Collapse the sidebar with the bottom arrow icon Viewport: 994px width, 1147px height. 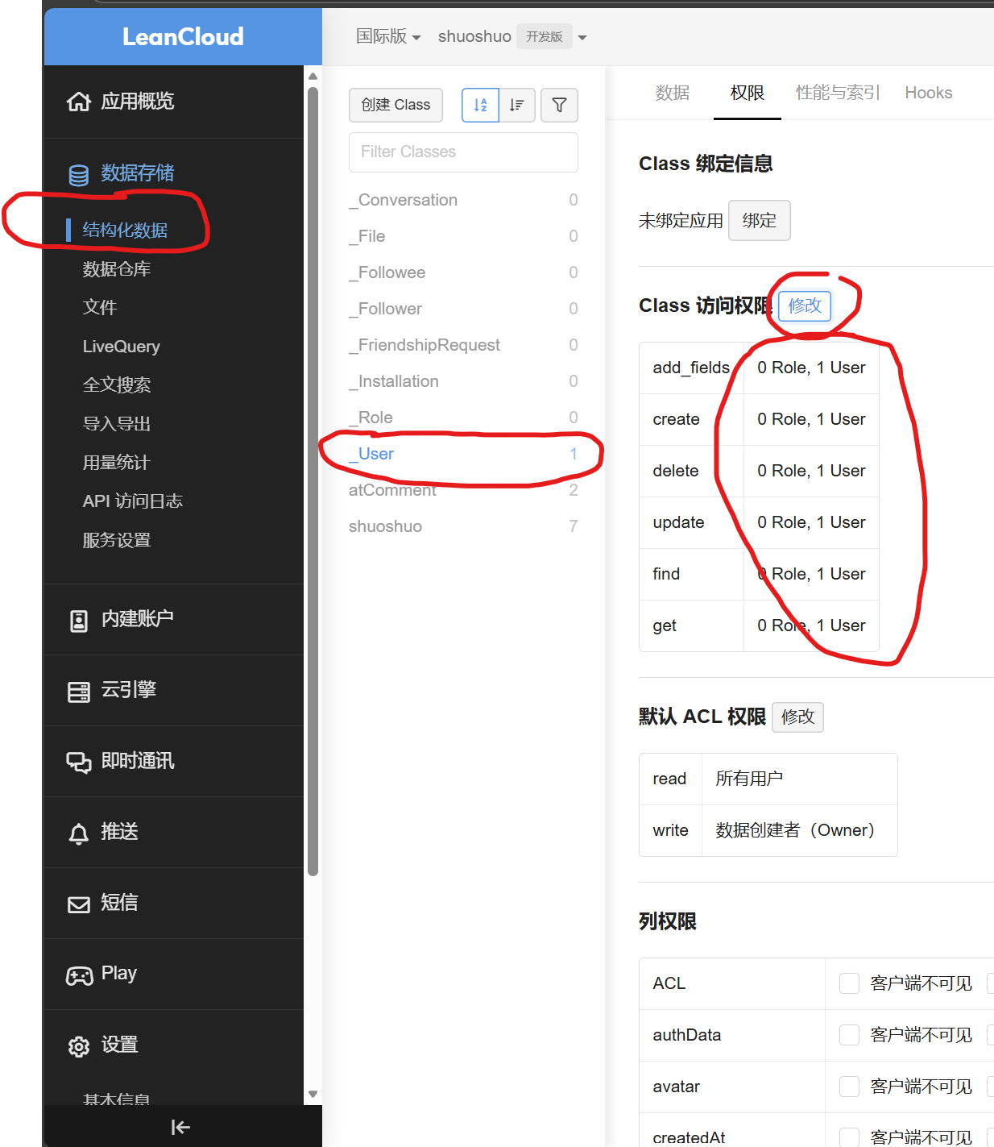click(180, 1127)
